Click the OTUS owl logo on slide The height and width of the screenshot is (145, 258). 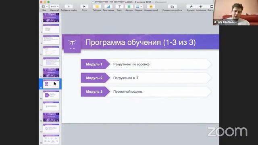(72, 44)
